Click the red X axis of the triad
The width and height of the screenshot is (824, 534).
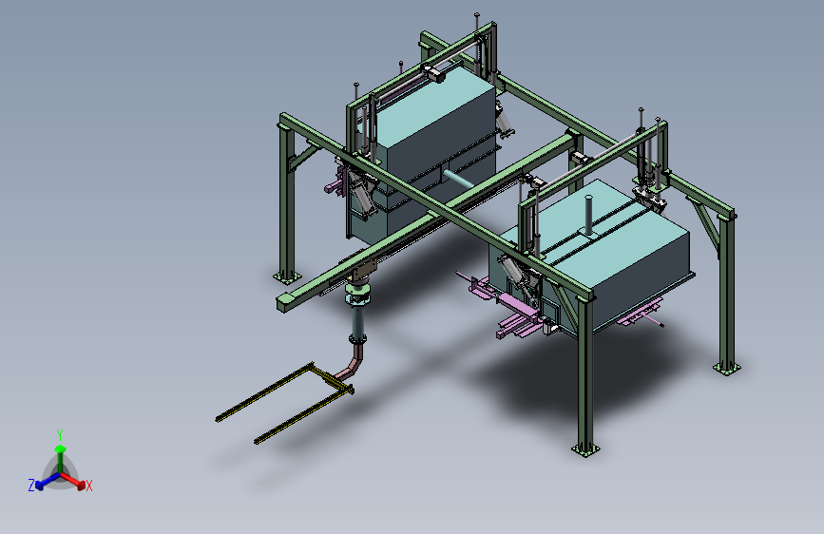click(72, 479)
